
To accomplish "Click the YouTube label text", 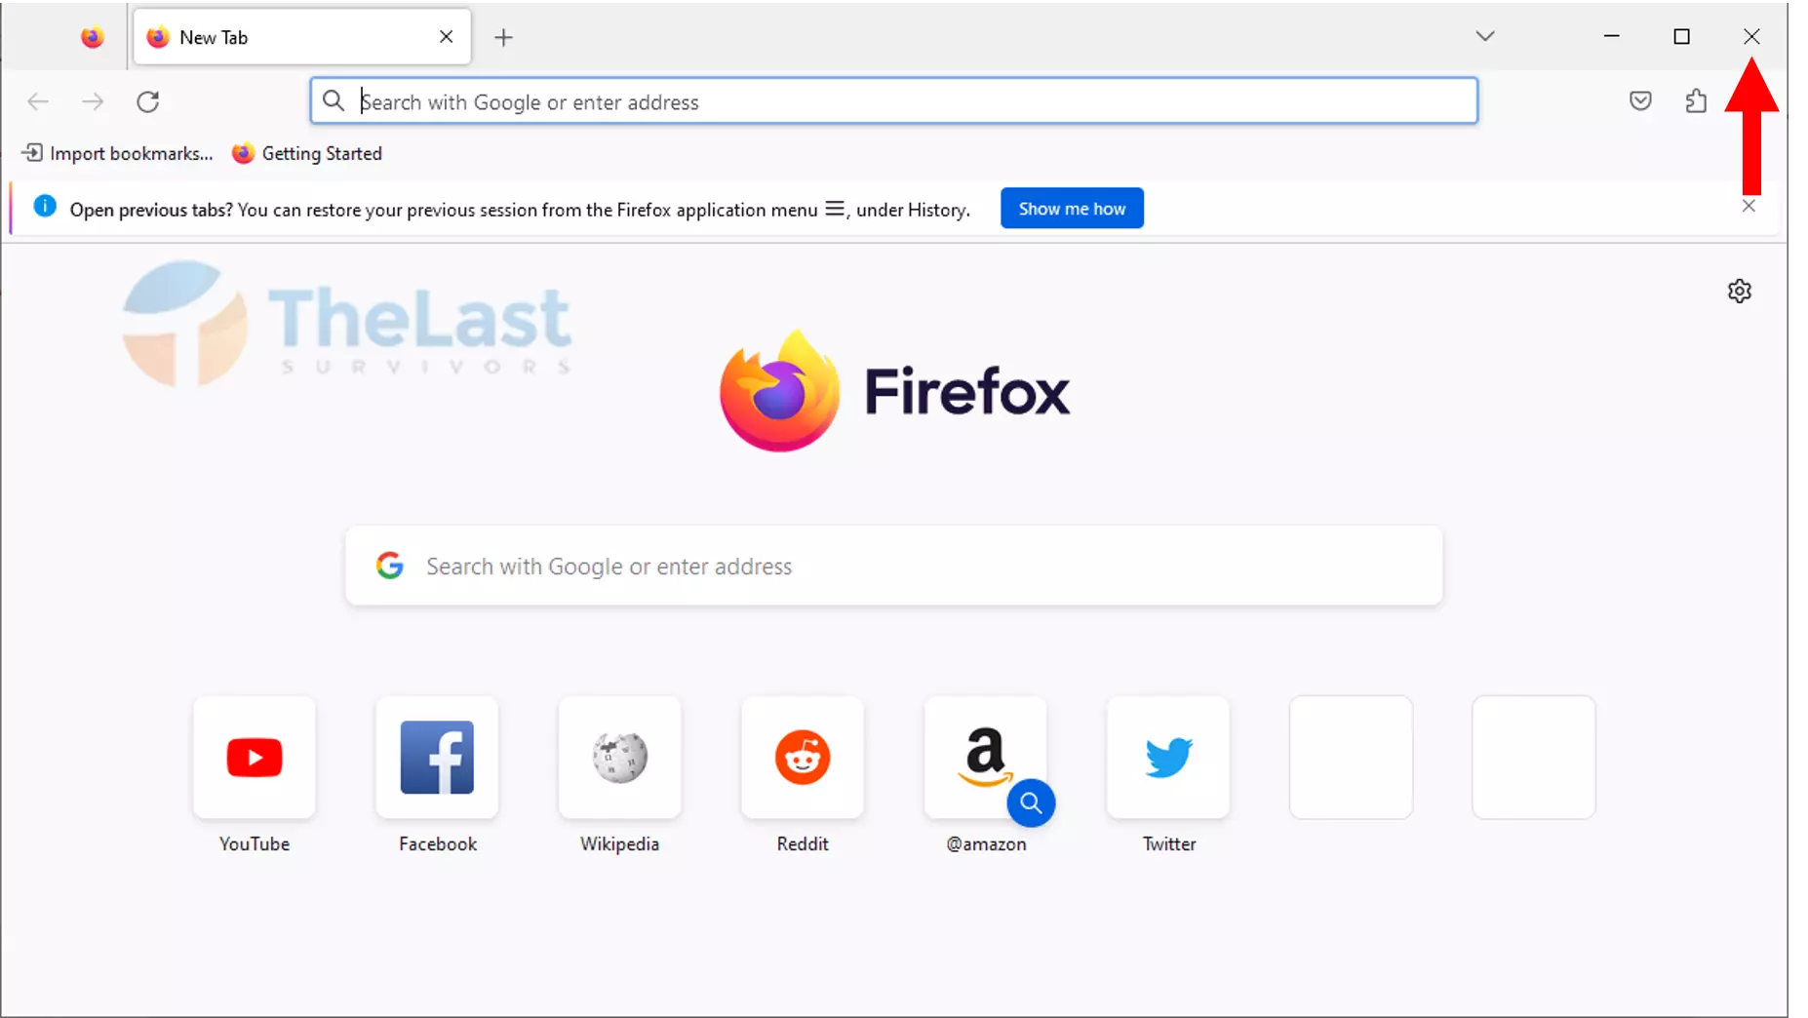I will (255, 843).
